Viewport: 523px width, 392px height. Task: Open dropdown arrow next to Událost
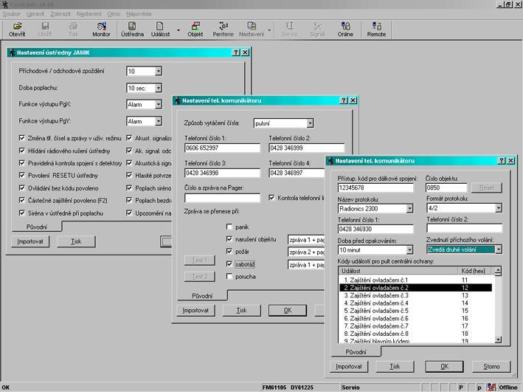(179, 30)
